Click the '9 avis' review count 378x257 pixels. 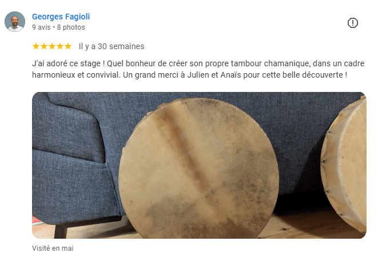tap(41, 27)
